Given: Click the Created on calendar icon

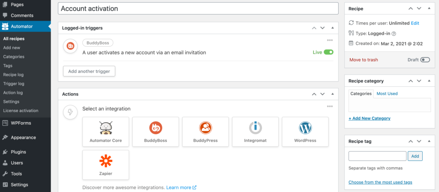Looking at the screenshot, I should (351, 43).
